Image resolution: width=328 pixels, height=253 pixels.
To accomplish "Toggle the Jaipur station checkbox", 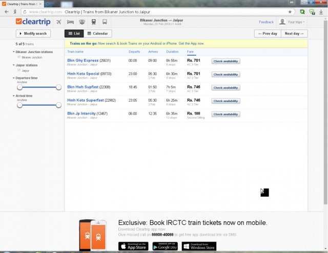I will (19, 70).
